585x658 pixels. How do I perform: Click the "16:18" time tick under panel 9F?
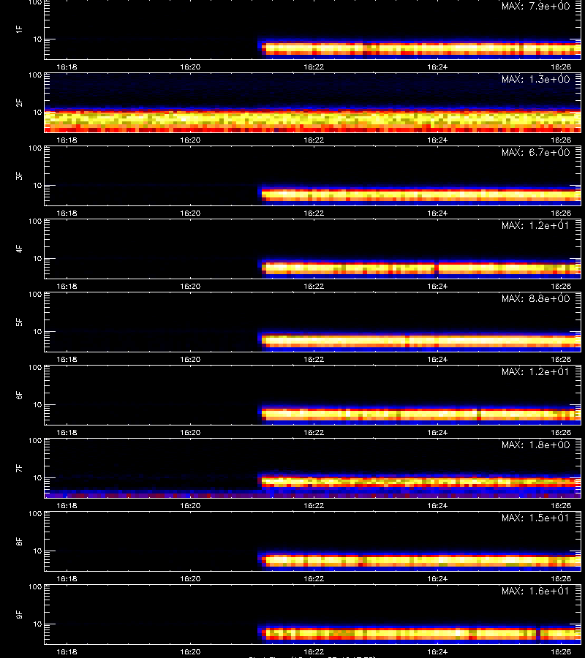(67, 651)
